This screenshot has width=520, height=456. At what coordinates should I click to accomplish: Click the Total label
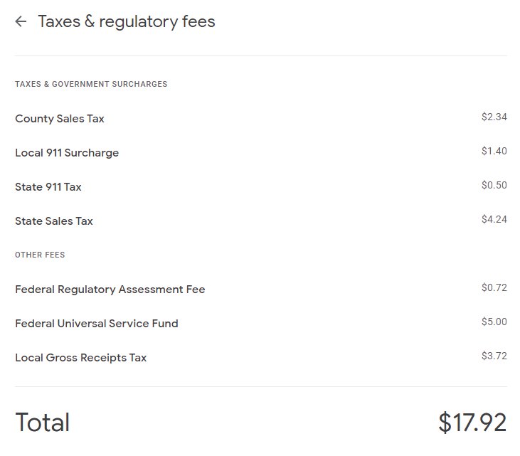click(43, 422)
